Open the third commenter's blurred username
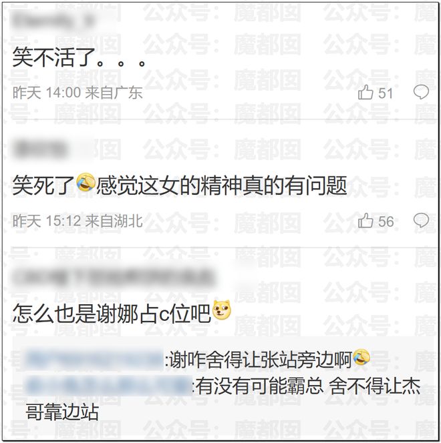This screenshot has height=443, width=441. coord(113,277)
